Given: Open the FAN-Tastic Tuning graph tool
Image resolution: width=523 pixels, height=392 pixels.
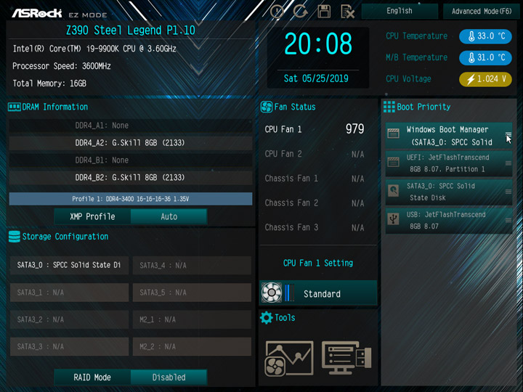Looking at the screenshot, I should pyautogui.click(x=289, y=358).
